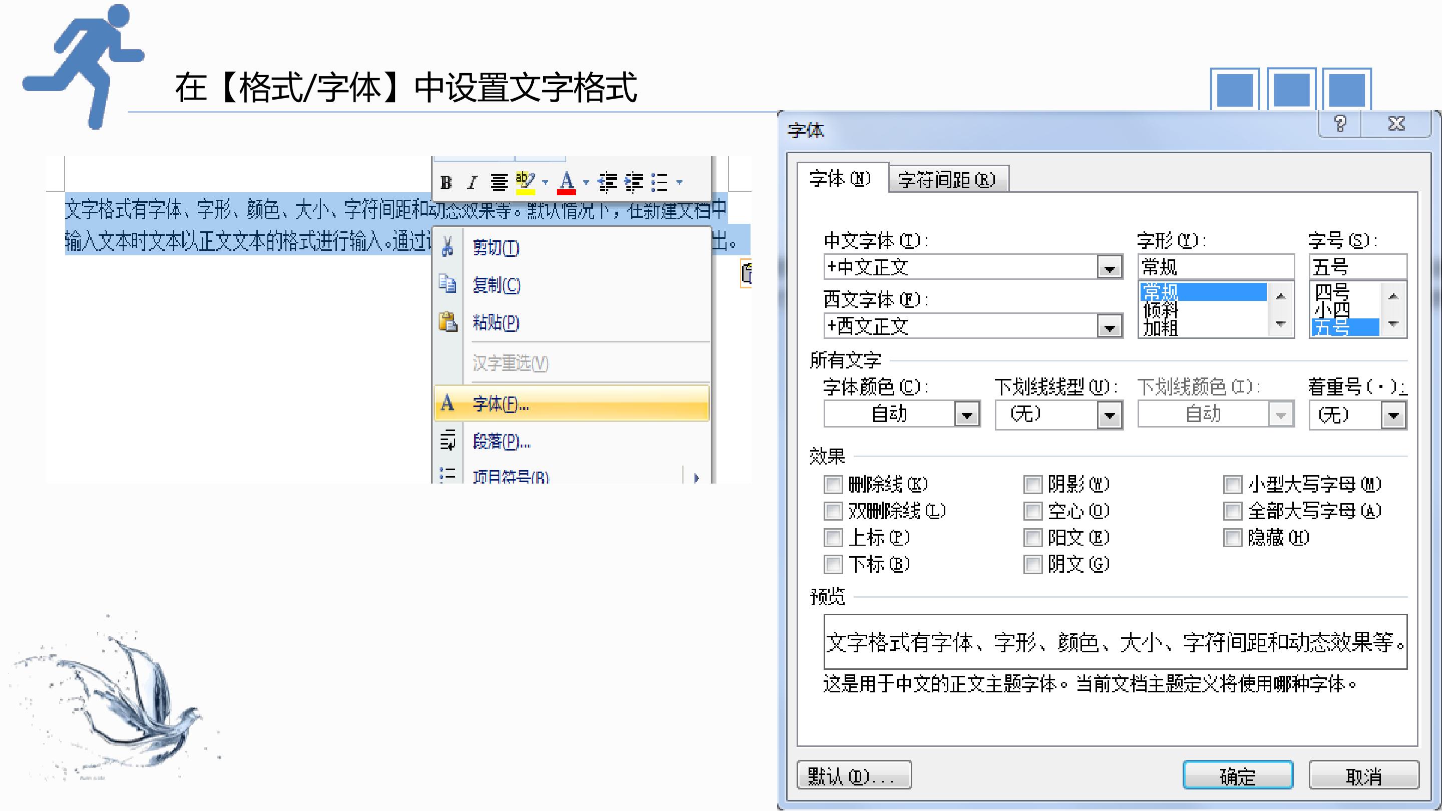Choose Paste (粘贴) in context menu
The width and height of the screenshot is (1442, 811).
[x=571, y=322]
